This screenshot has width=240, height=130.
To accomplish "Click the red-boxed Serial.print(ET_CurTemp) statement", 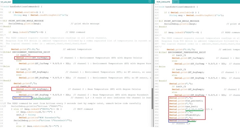I will (x=32, y=58).
